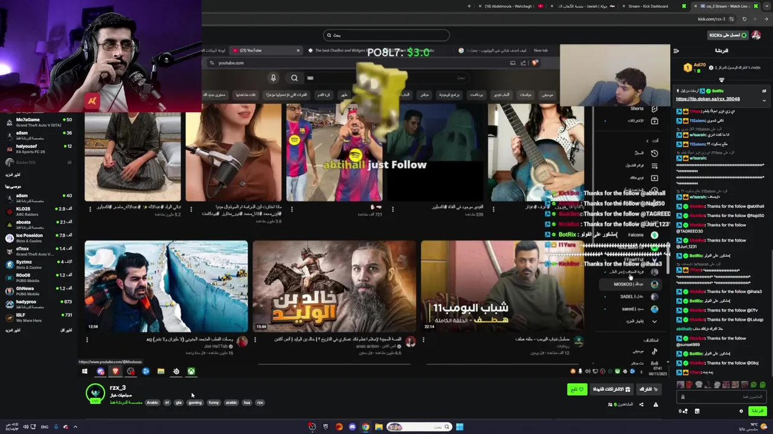773x434 pixels.
Task: Send message with green chat button
Action: [x=757, y=411]
